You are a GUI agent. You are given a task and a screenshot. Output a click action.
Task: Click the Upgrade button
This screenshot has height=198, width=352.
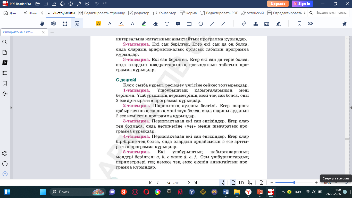278,4
